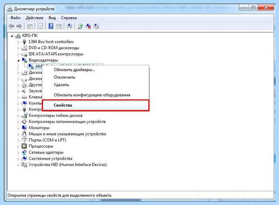
Task: Click the Forward arrow toolbar icon
Action: click(x=19, y=26)
